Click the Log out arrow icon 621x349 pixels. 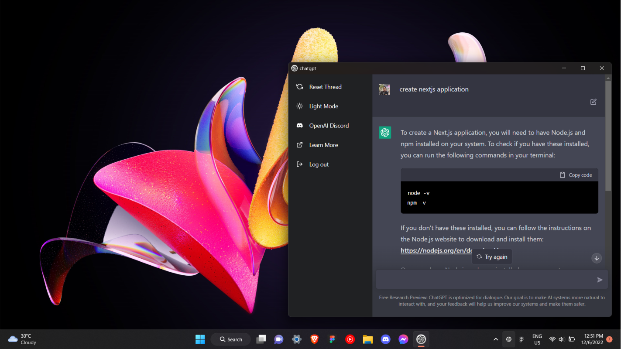click(300, 164)
